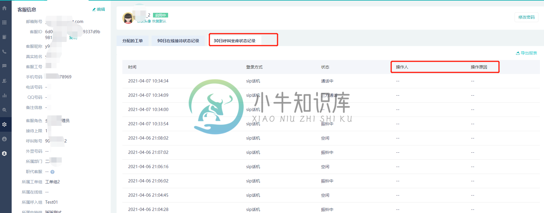The image size is (544, 213).
Task: Open the phone call icon in sidebar
Action: click(x=4, y=52)
